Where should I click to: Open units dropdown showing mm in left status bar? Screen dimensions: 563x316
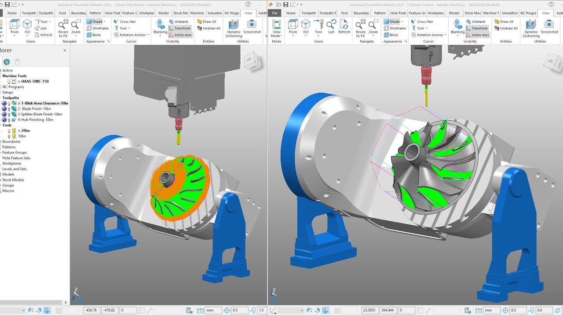[x=213, y=310]
